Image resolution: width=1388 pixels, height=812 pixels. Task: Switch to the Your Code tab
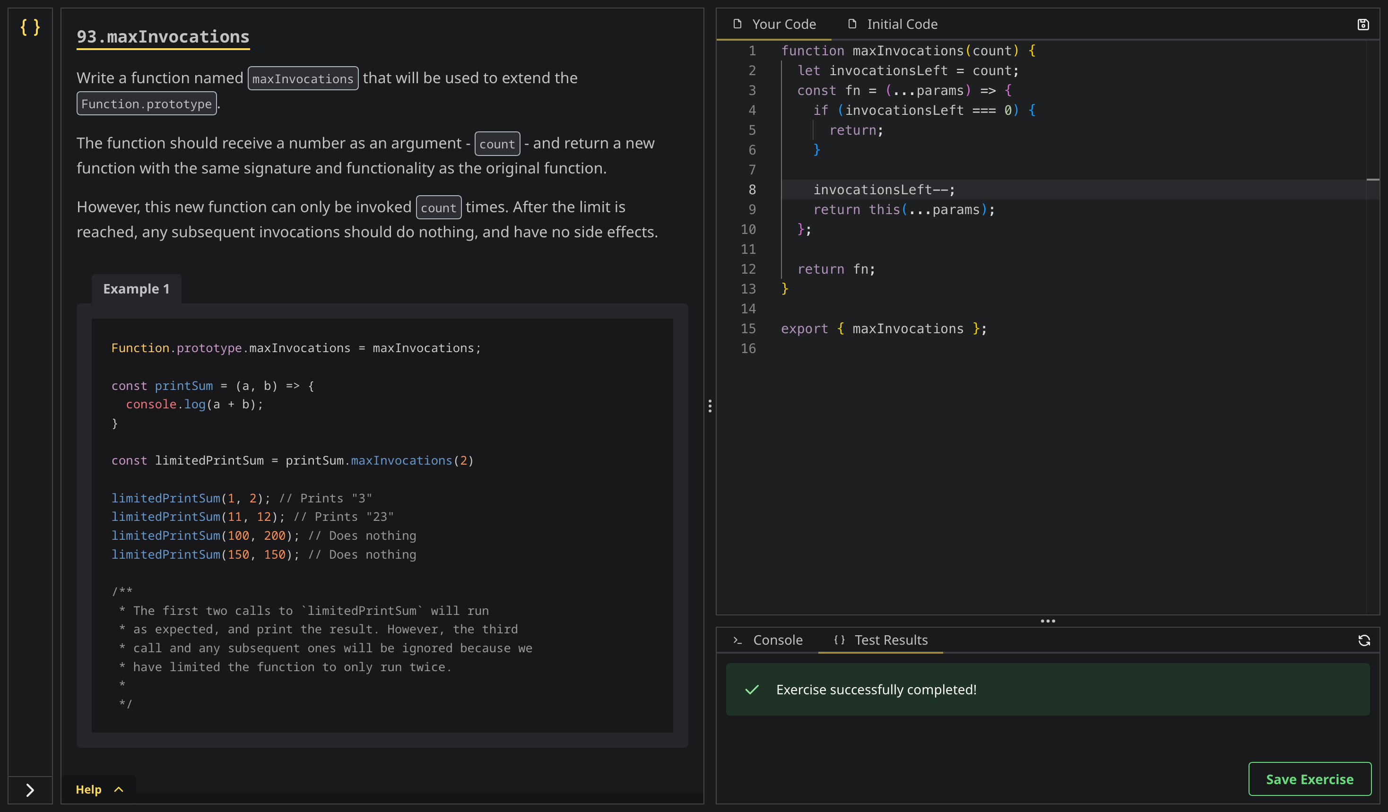coord(774,24)
